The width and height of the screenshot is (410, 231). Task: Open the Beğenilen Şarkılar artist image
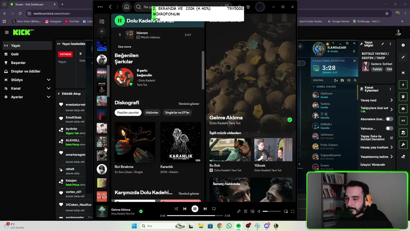coord(124,77)
